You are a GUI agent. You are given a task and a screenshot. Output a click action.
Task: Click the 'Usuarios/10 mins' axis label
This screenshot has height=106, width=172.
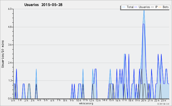[3, 54]
